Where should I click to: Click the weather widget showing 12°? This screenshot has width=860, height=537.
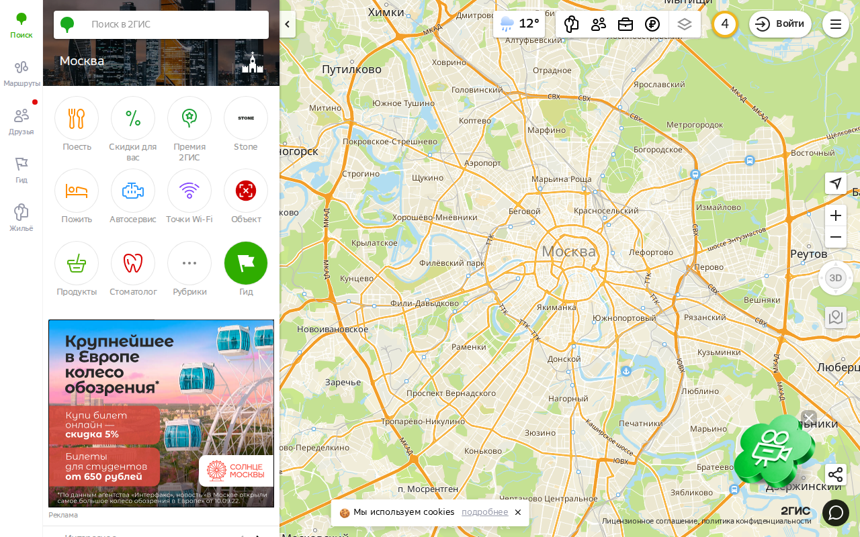[519, 24]
